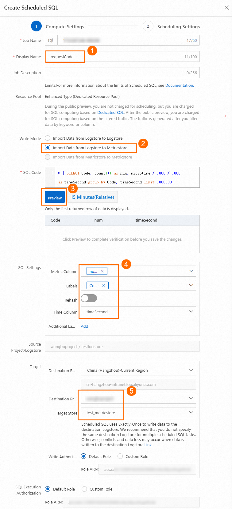The image size is (232, 509).
Task: Choose Custom Role for Write Authorization
Action: coord(120,456)
